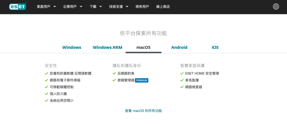Click the 防毒和防毒軟體 反間諜軟體 text

[71, 74]
